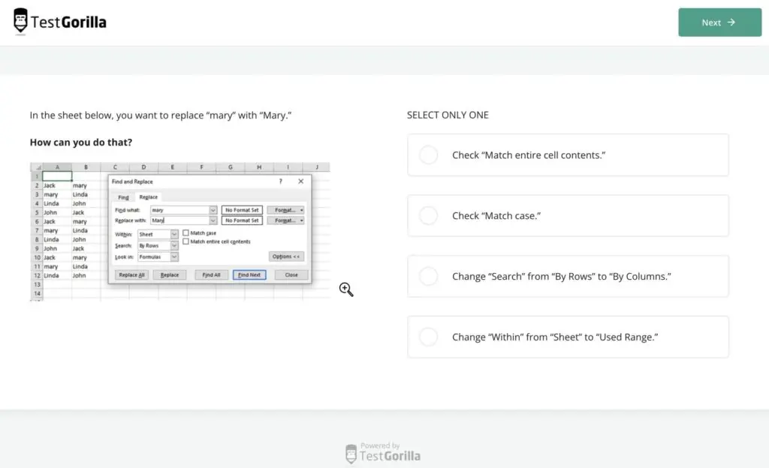The image size is (769, 468).
Task: Select the "Check Match case" answer radio
Action: (428, 215)
